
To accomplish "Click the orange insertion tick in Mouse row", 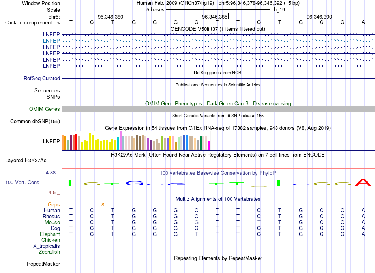I will (x=103, y=222).
